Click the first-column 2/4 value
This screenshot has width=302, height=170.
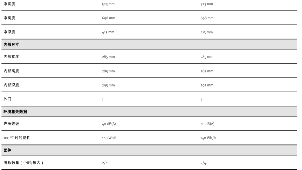pos(105,163)
